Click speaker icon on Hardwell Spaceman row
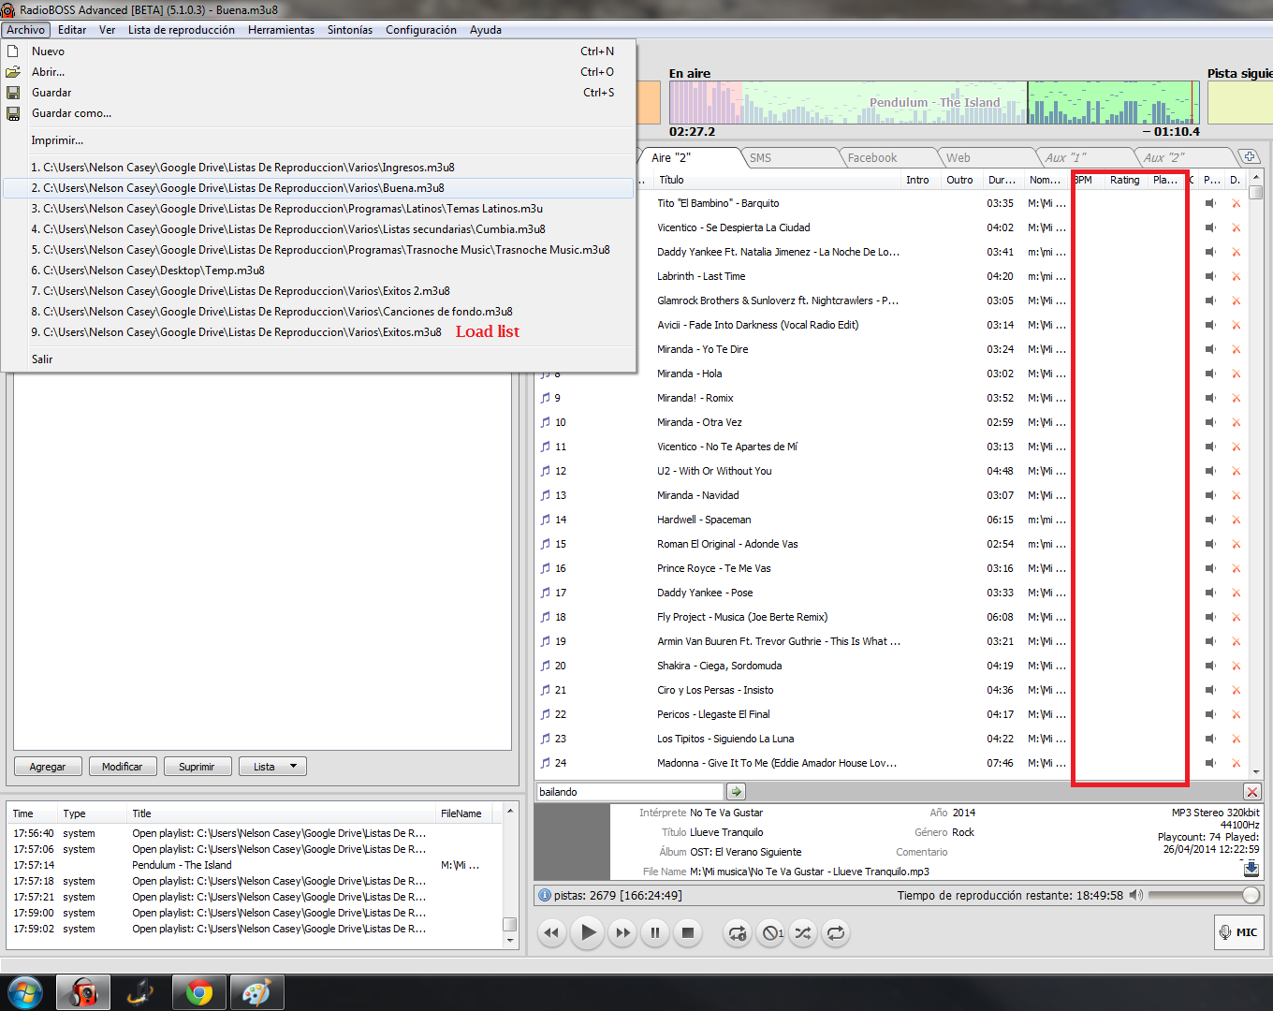 (x=1211, y=520)
